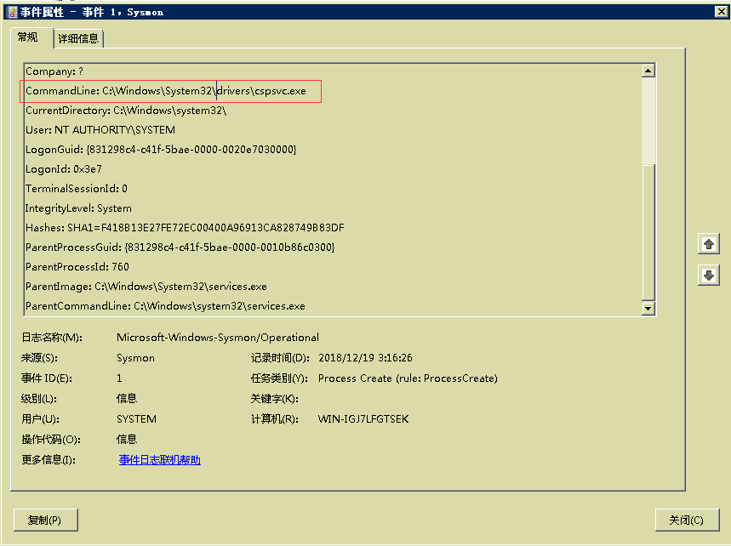
Task: Click the ParentProcessGuid line
Action: (x=180, y=247)
